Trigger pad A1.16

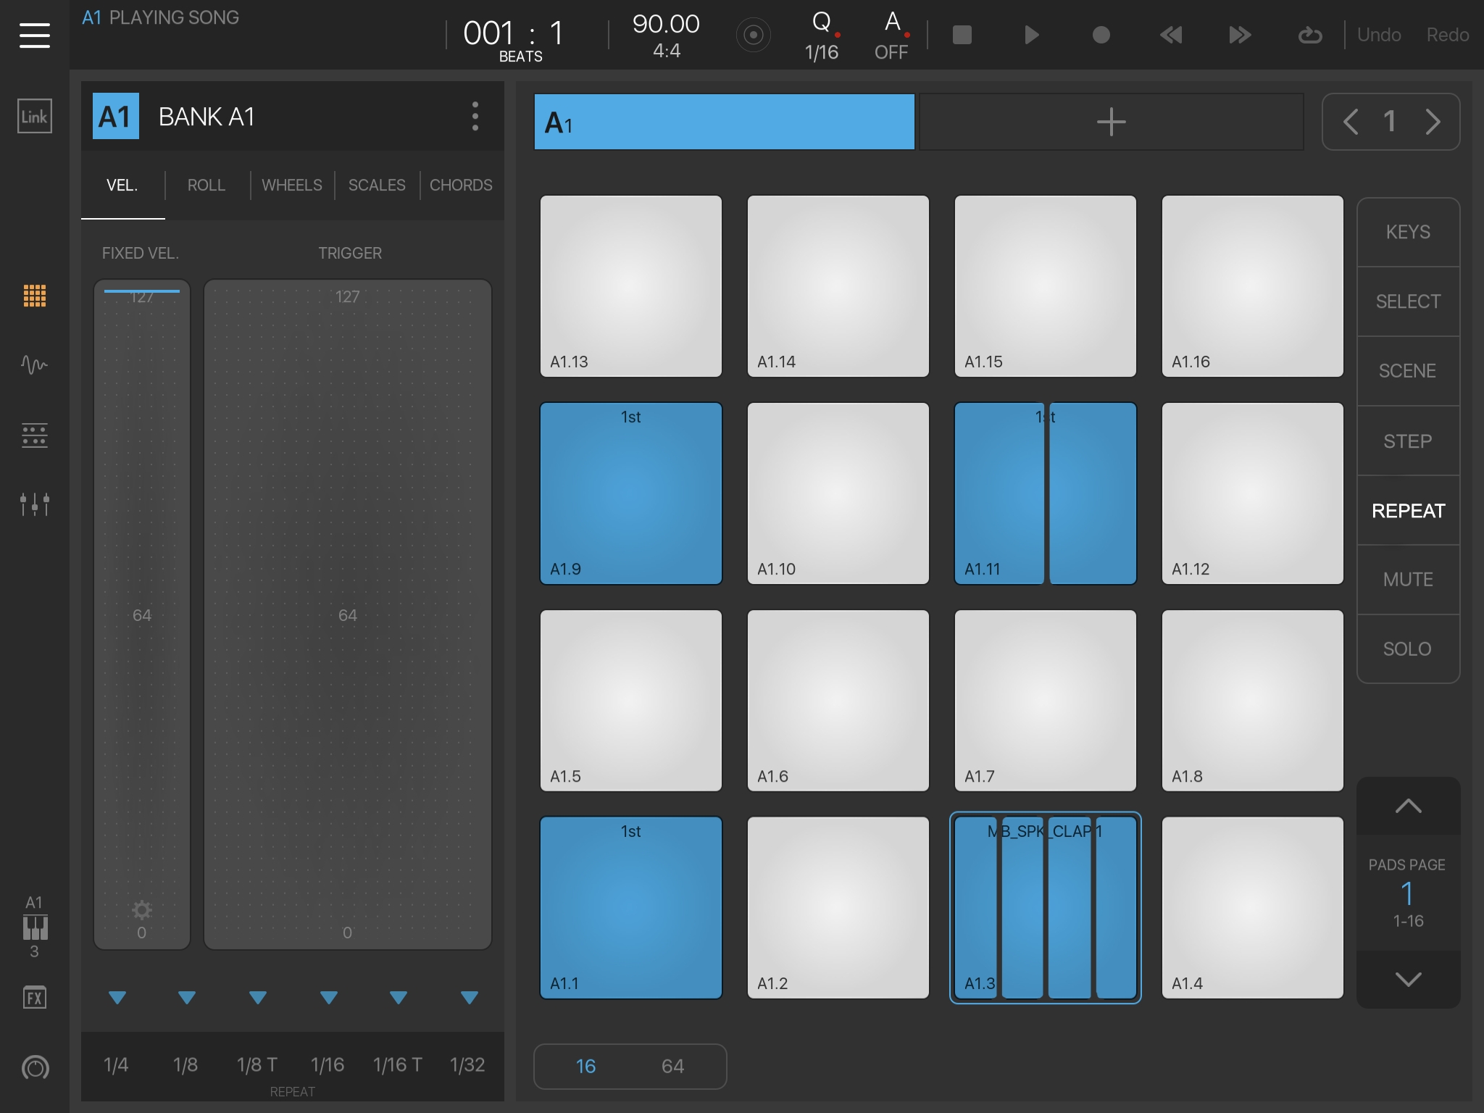pyautogui.click(x=1253, y=286)
